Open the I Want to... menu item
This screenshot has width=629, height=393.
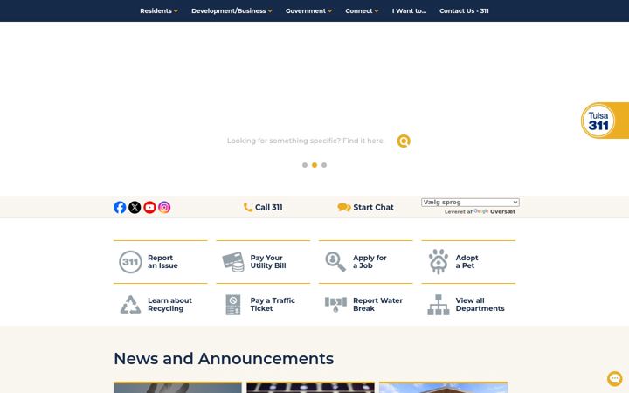(409, 10)
